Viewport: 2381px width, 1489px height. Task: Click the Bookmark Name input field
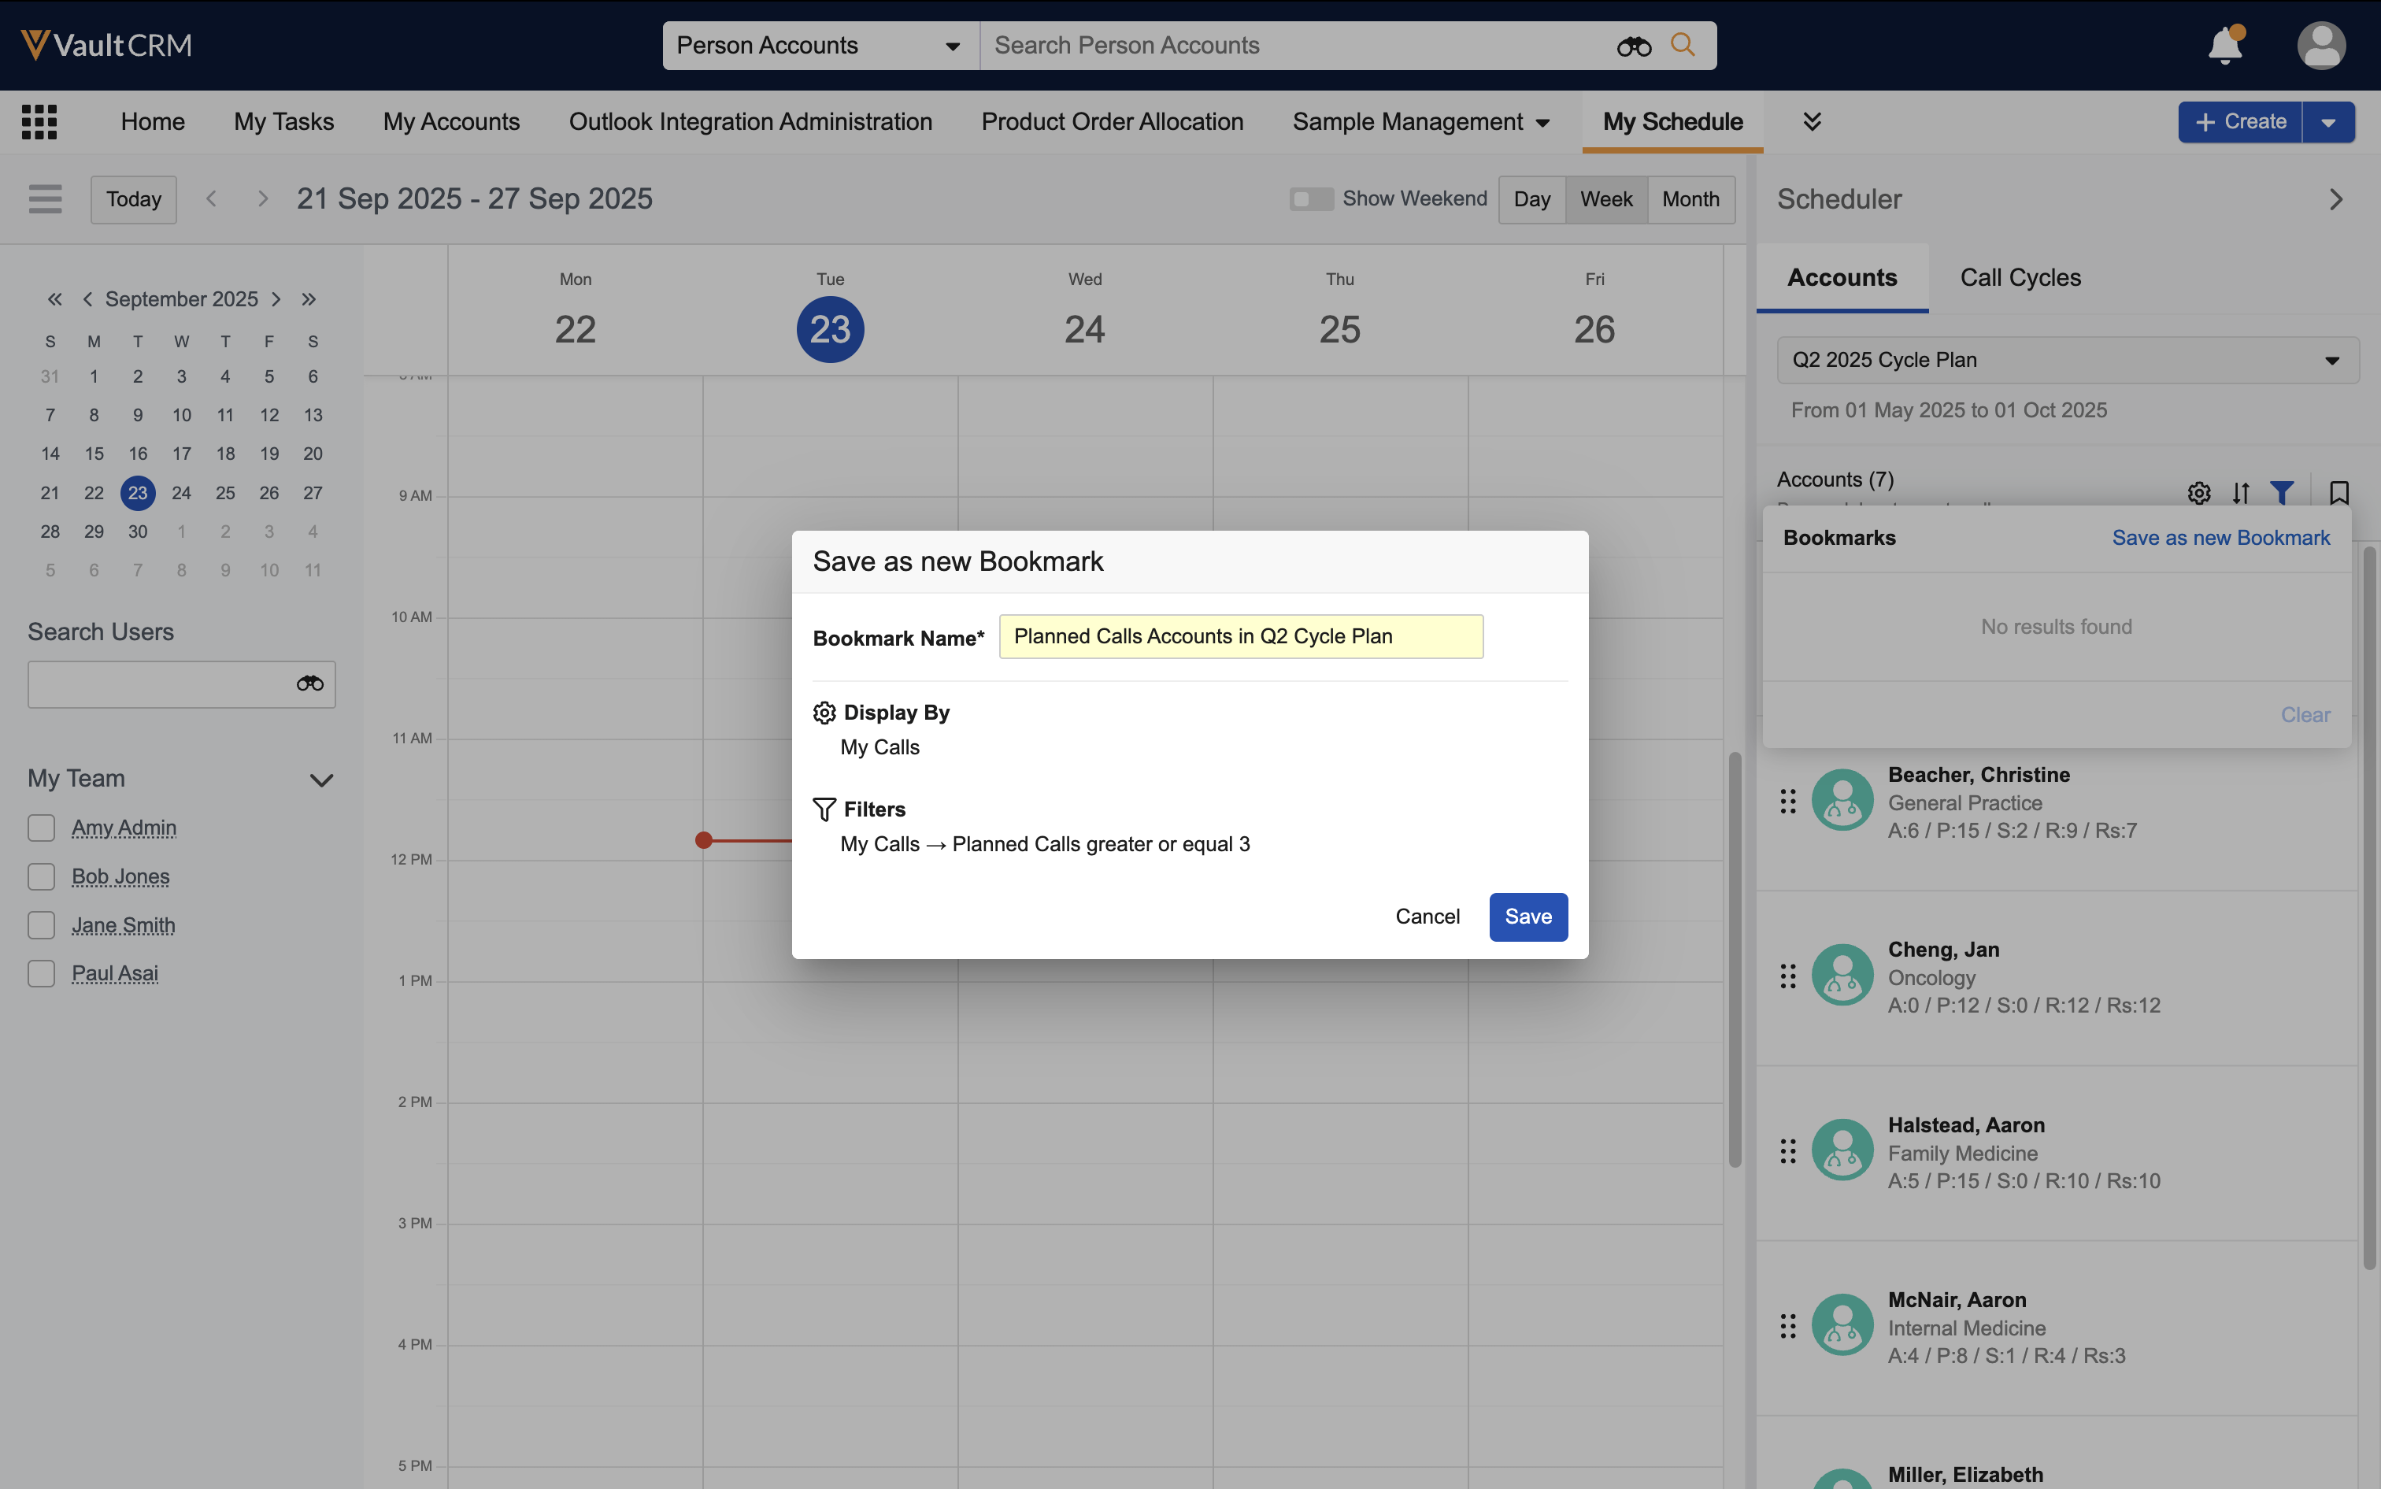1240,636
